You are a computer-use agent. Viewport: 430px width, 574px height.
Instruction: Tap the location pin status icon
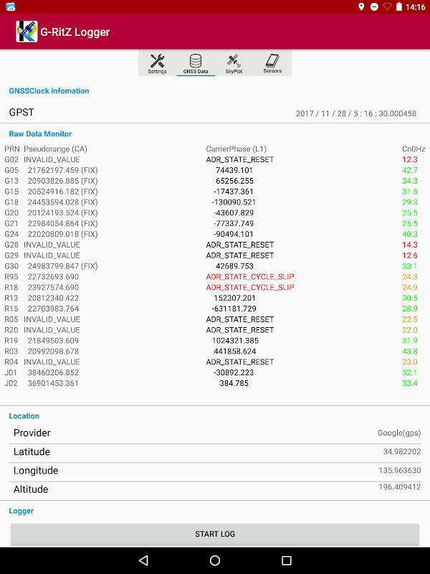(361, 7)
